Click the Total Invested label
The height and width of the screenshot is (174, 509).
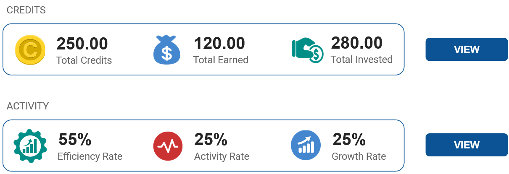[361, 60]
